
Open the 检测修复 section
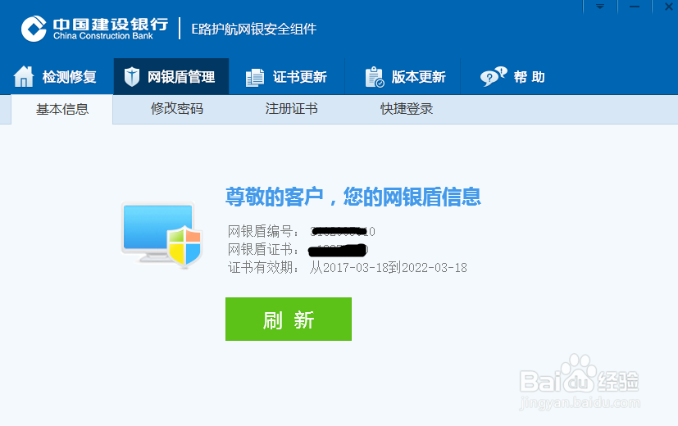[x=57, y=76]
